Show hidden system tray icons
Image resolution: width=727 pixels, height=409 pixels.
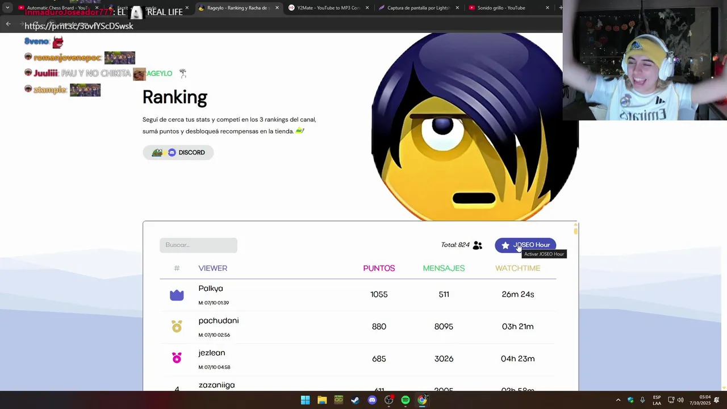618,400
